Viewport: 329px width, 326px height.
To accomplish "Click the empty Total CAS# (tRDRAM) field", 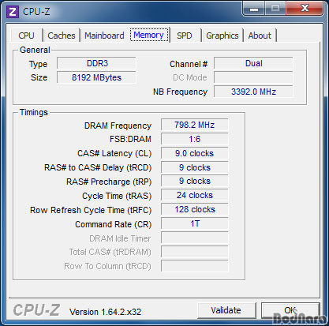I will point(195,252).
